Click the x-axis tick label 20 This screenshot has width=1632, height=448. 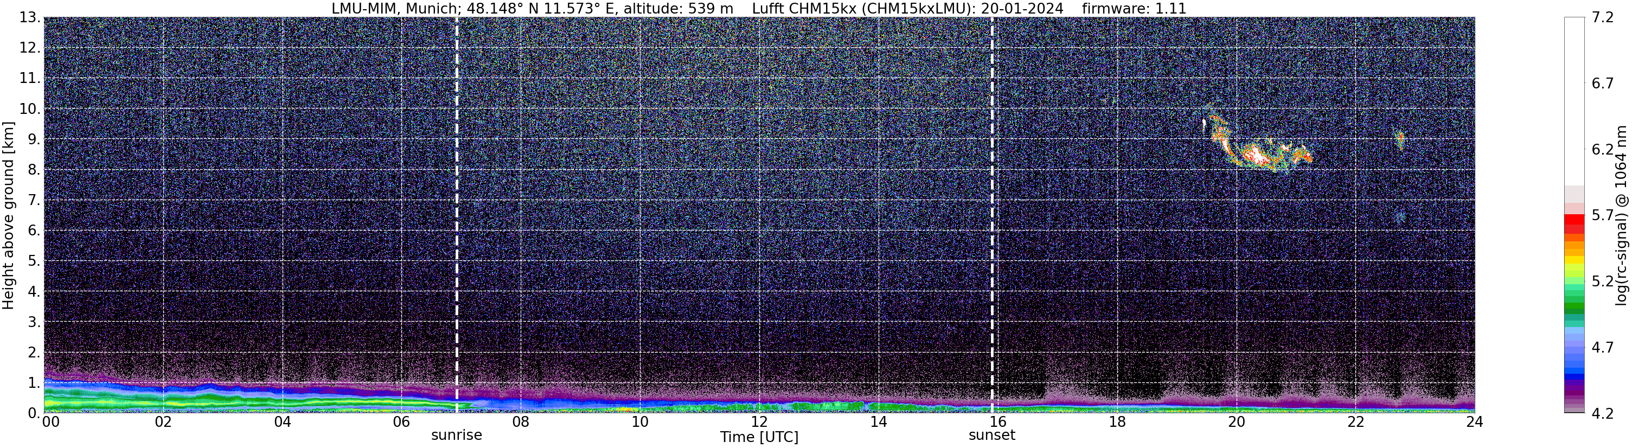click(x=1236, y=422)
